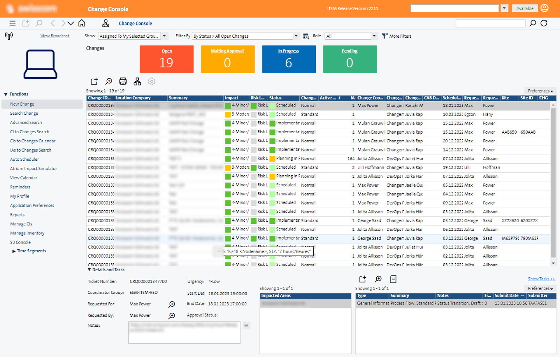Screen dimensions: 560x357
Task: Open the Show dropdown list
Action: [164, 36]
